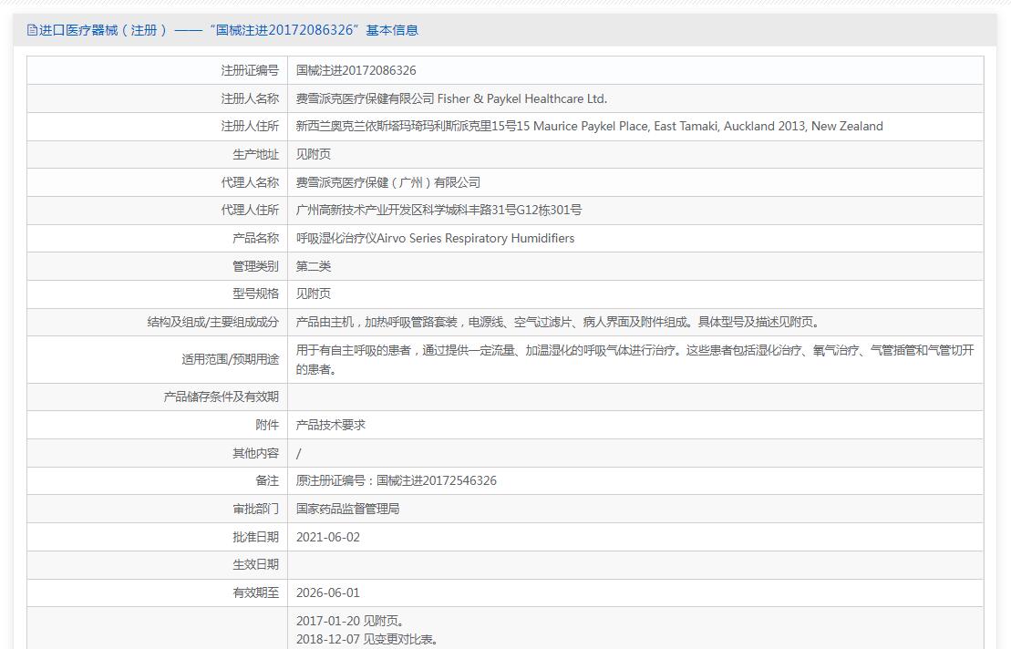This screenshot has width=1011, height=649.
Task: Select the Airvo Series Respiratory Humidifiers product name
Action: point(435,239)
